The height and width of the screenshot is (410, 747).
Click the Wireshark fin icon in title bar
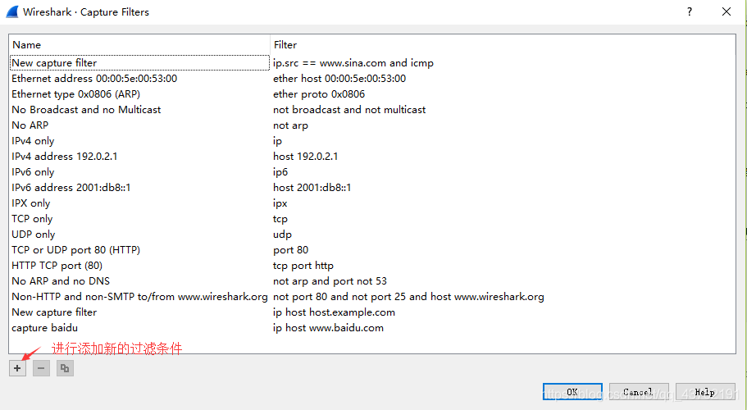tap(12, 12)
